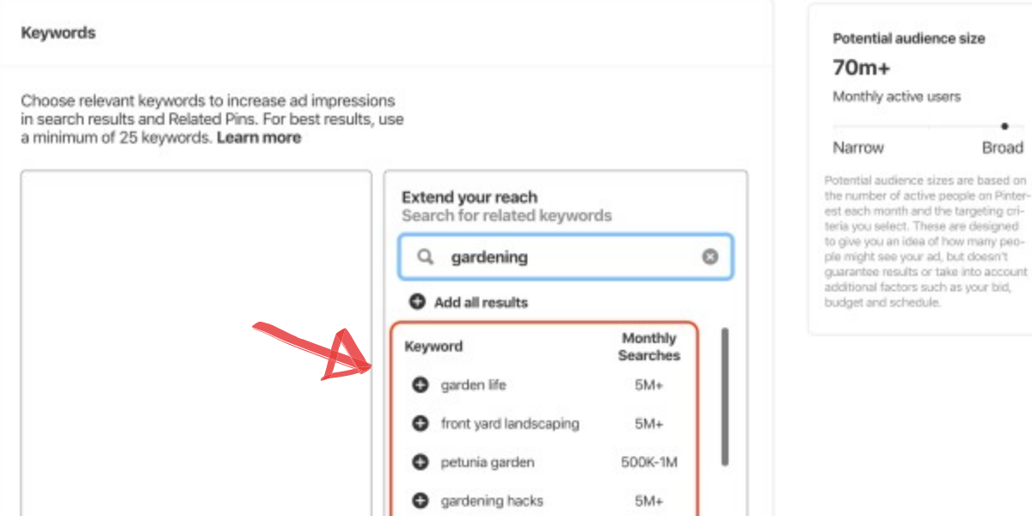
Task: Add "petunia garden" using its plus icon
Action: [x=420, y=463]
